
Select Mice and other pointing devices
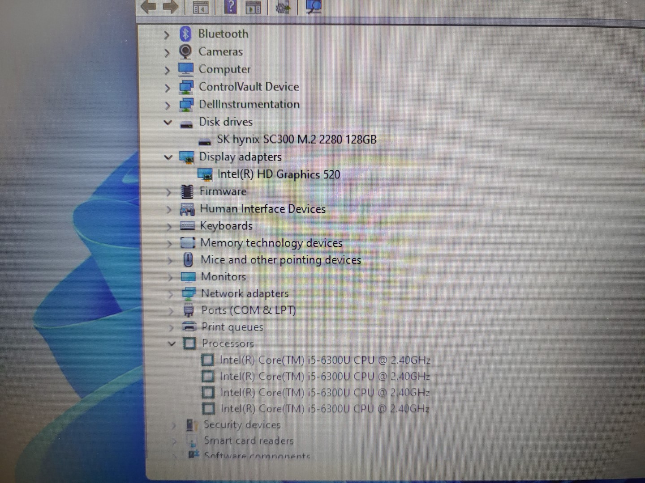click(280, 260)
